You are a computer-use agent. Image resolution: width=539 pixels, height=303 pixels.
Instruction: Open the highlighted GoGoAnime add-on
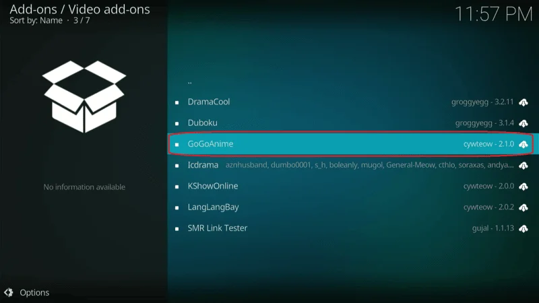coord(353,144)
